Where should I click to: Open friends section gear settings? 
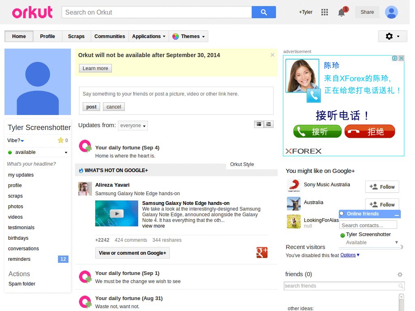point(400,275)
